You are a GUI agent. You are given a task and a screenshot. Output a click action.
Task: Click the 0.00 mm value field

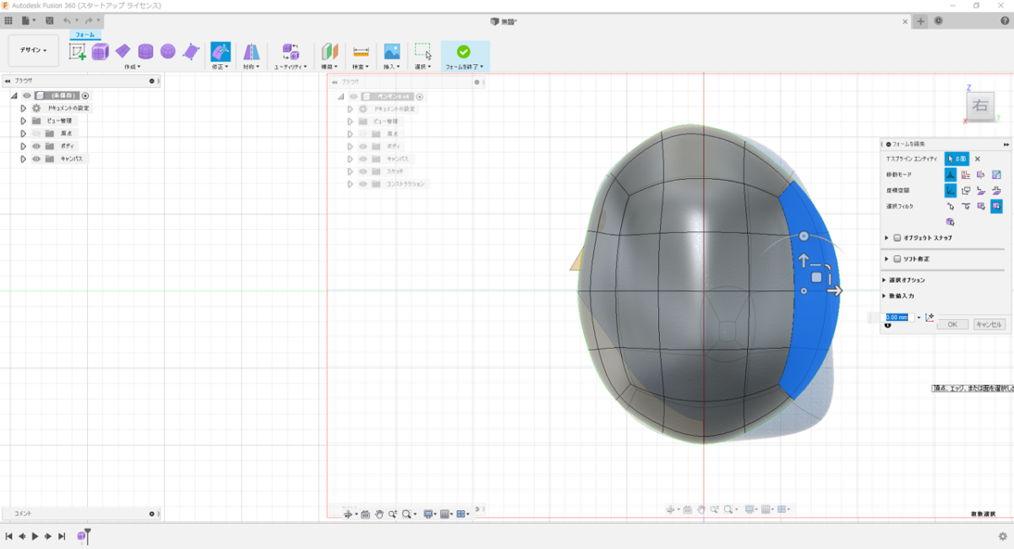(x=897, y=318)
